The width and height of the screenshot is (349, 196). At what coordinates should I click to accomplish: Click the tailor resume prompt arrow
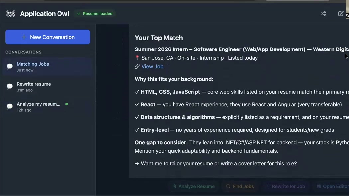[137, 163]
